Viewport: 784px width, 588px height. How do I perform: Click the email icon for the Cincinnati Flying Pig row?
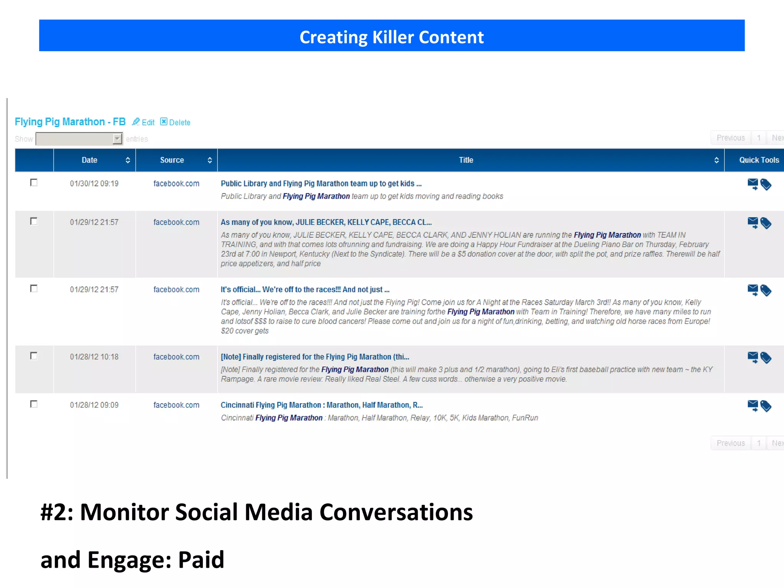[x=753, y=406]
